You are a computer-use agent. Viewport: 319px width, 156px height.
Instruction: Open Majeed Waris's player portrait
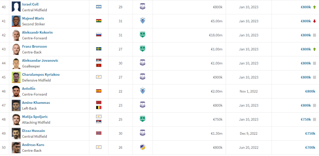coord(16,21)
